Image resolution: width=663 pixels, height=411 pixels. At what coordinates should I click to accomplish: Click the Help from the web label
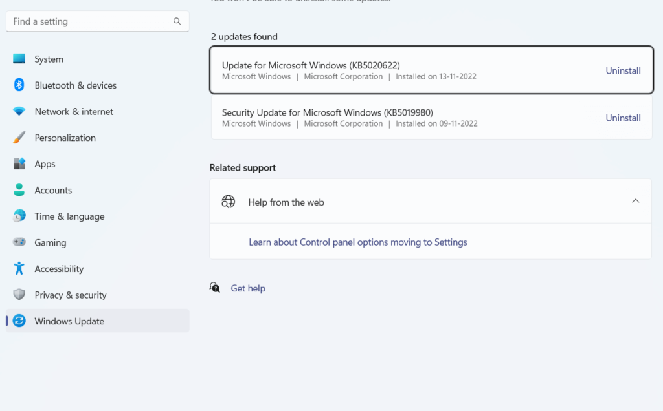coord(286,202)
